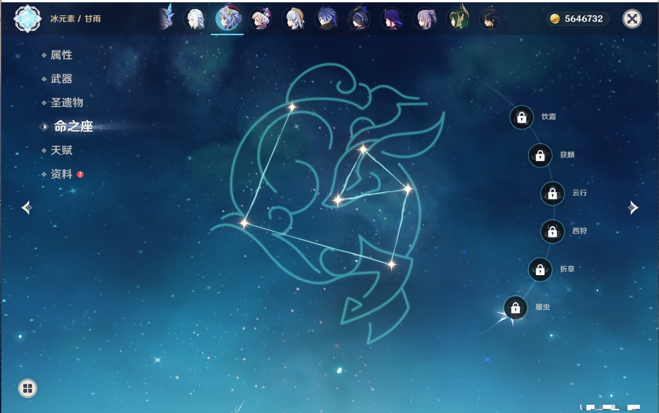Screen dimensions: 659x413
Task: Pick the spiky blue-haired character avatar
Action: [x=327, y=19]
